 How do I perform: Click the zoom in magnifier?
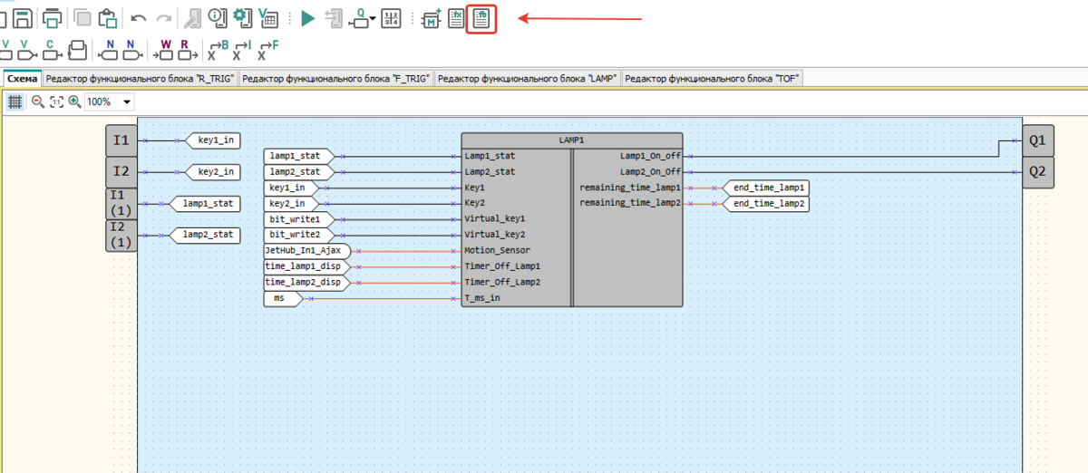tap(74, 102)
